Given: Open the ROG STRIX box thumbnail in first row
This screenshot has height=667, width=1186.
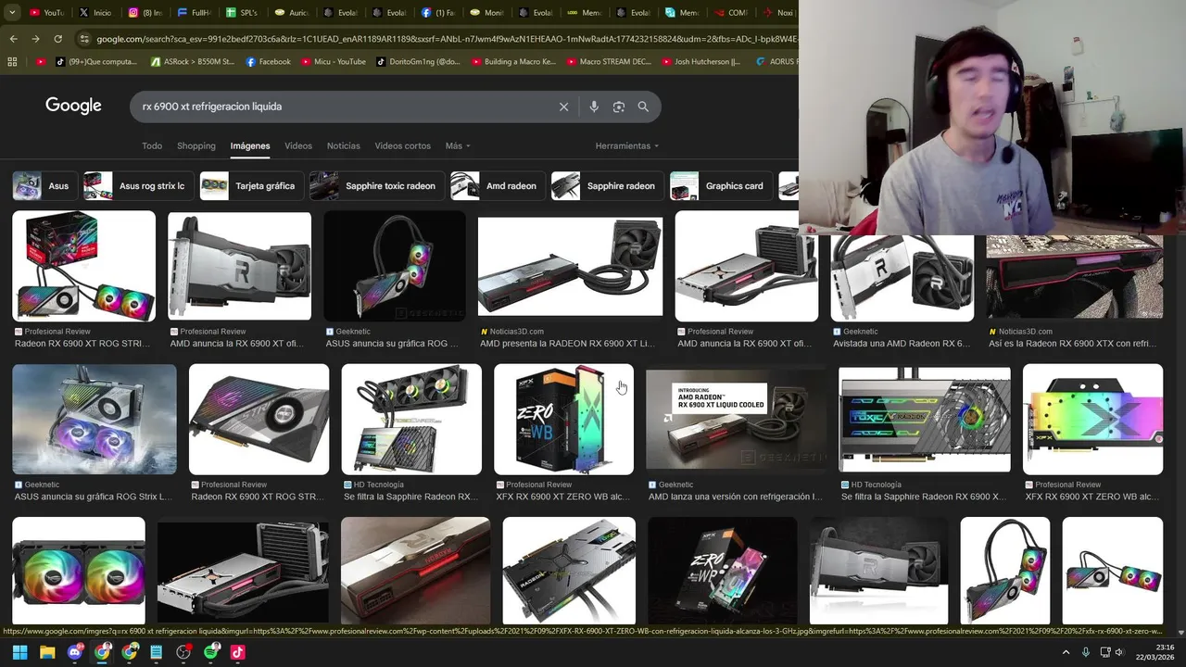Looking at the screenshot, I should tap(84, 267).
